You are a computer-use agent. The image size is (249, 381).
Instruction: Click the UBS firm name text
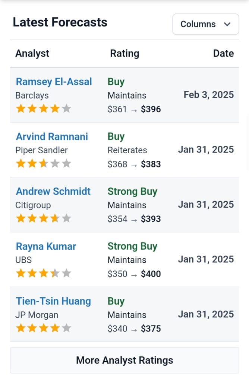pyautogui.click(x=23, y=260)
